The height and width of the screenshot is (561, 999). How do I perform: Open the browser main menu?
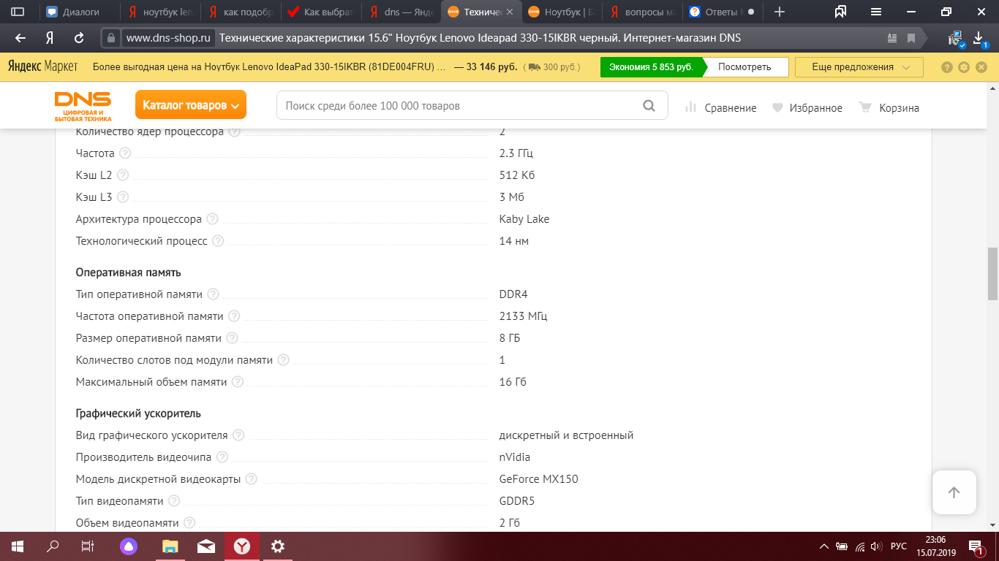pyautogui.click(x=876, y=12)
